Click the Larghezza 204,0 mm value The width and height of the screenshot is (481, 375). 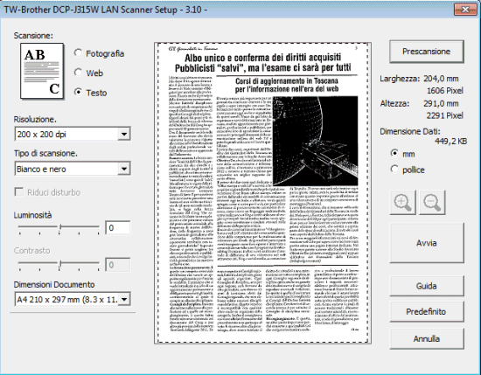[441, 79]
